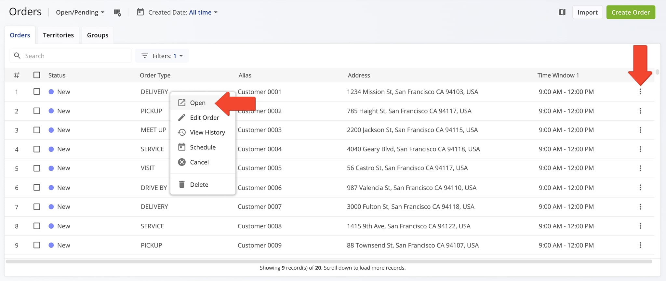Open three-dot menu for Customer 0009

click(640, 245)
